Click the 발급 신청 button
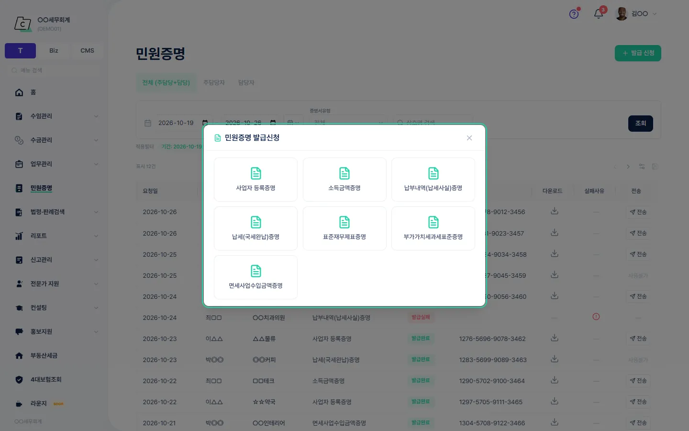This screenshot has width=689, height=431. [x=638, y=53]
